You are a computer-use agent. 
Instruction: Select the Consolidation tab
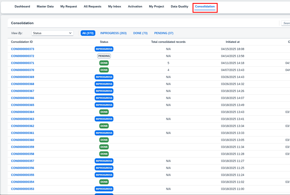point(205,6)
